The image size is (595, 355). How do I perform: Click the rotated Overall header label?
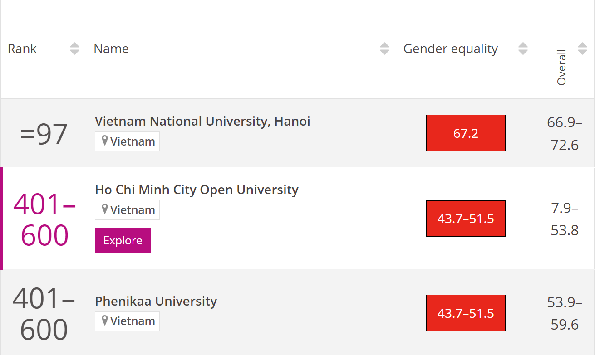pyautogui.click(x=561, y=67)
